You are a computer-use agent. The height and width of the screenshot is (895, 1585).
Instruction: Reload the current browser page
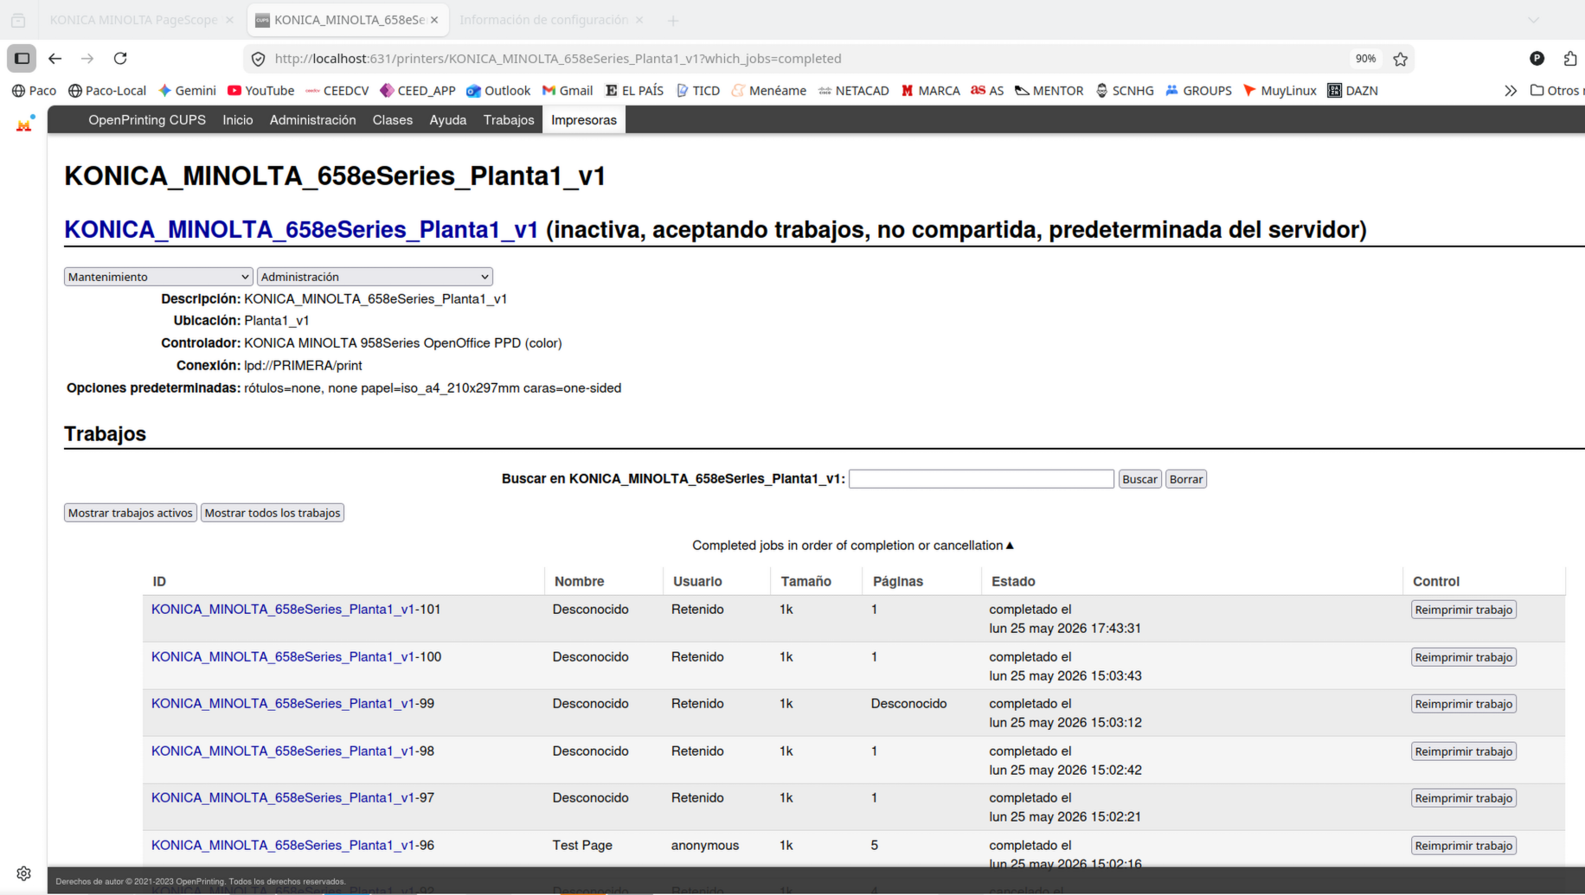(120, 58)
